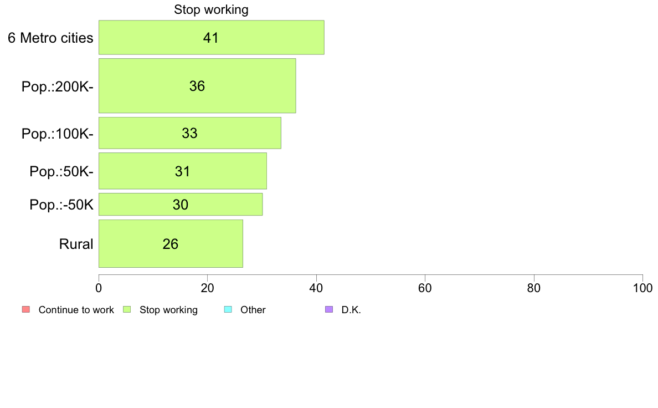This screenshot has width=658, height=408.
Task: Click the 100 tick on the x-axis
Action: (x=642, y=288)
